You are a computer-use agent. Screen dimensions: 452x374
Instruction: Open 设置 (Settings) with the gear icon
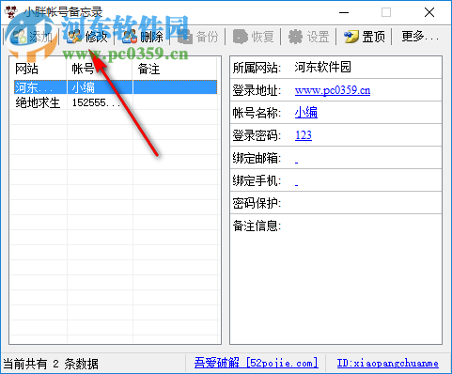pos(308,37)
